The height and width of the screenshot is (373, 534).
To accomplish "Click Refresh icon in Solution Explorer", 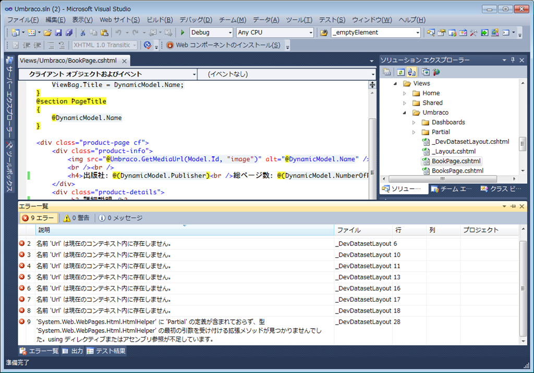I will (400, 72).
